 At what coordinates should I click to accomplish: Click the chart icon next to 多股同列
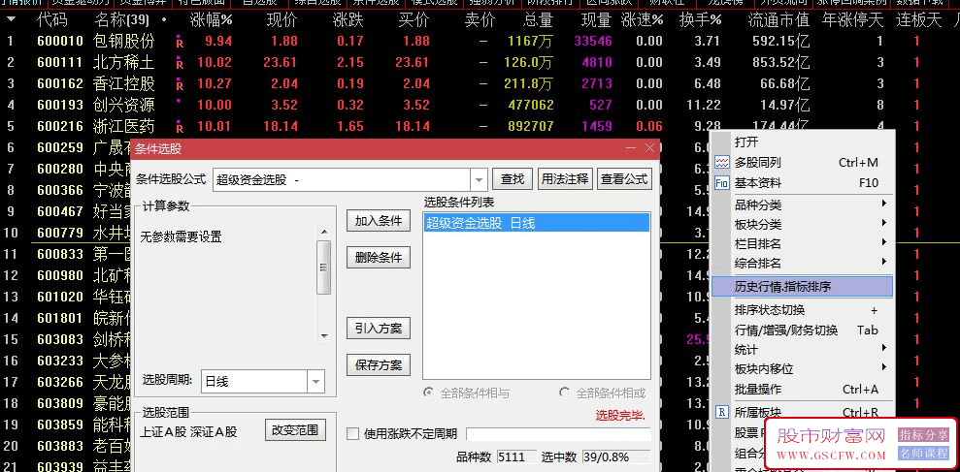(722, 163)
